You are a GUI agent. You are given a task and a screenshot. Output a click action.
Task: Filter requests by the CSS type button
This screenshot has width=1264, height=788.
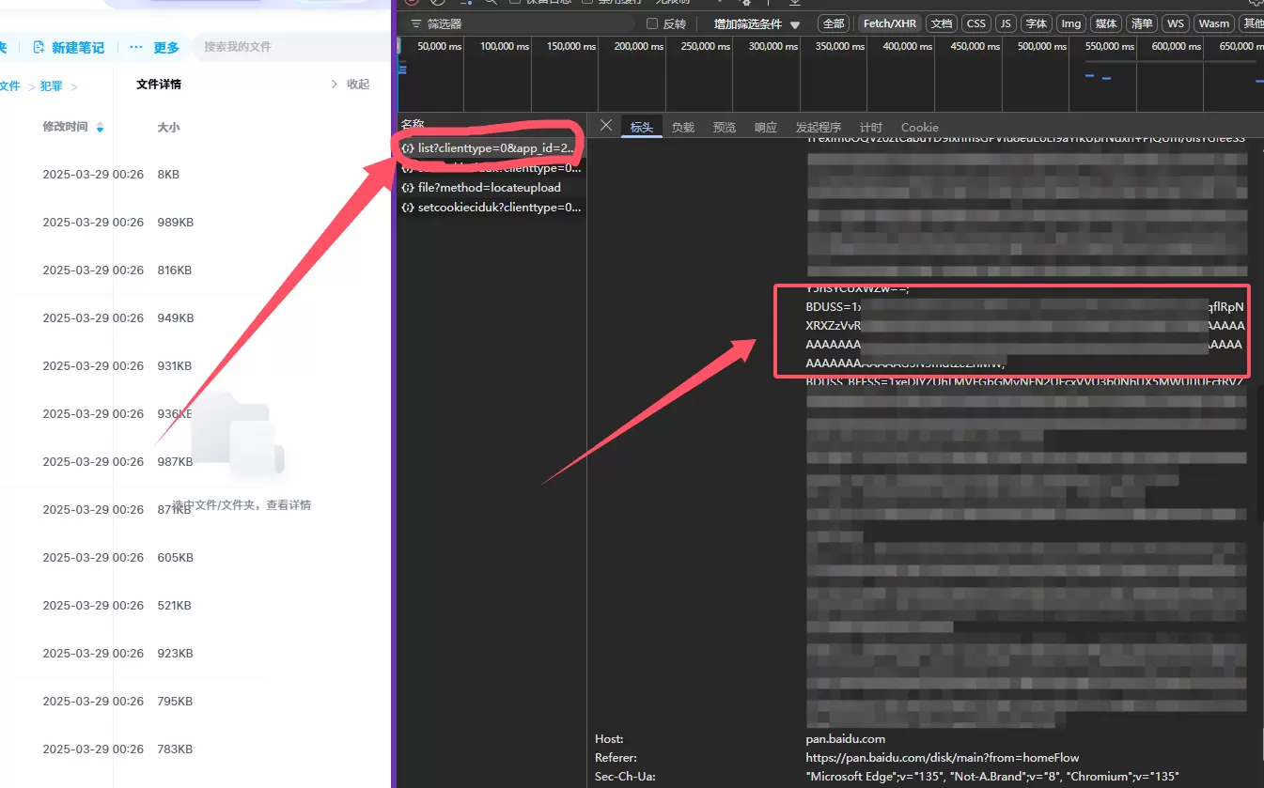pos(976,23)
